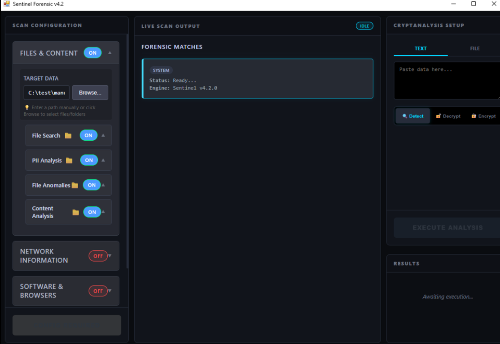This screenshot has height=344, width=500.
Task: Click the 'Engine: Sentinel v4.2.0' line
Action: coord(184,88)
